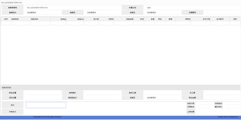Focus the 命令 command input box

(46, 105)
